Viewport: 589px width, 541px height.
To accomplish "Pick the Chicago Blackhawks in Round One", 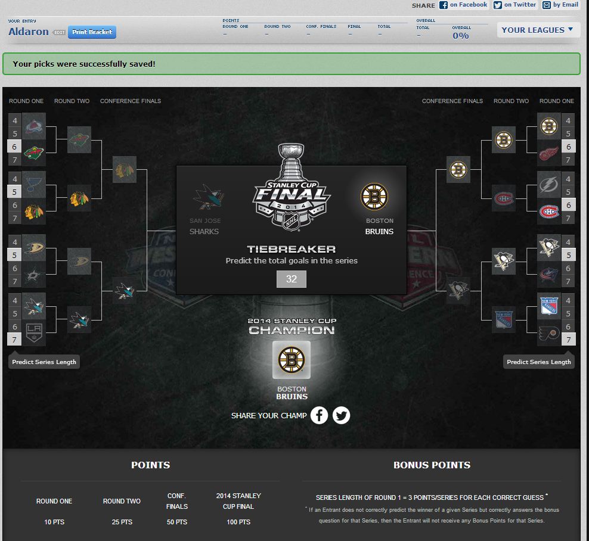I will [34, 211].
